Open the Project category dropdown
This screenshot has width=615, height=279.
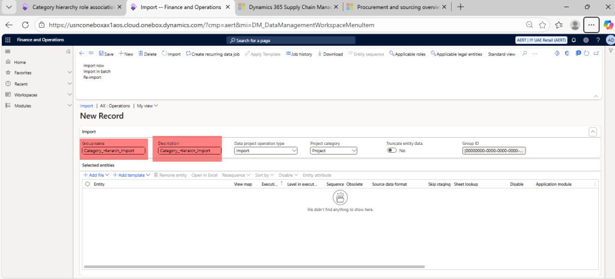point(333,151)
